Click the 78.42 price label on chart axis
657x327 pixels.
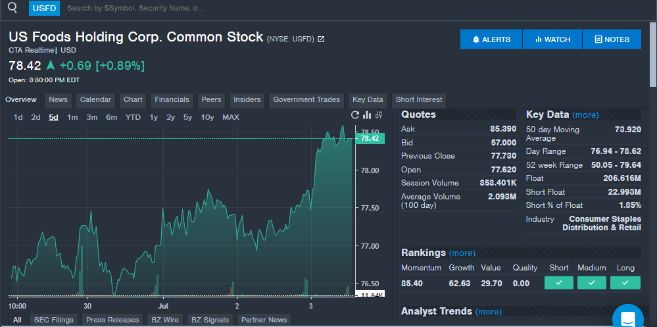pyautogui.click(x=370, y=139)
